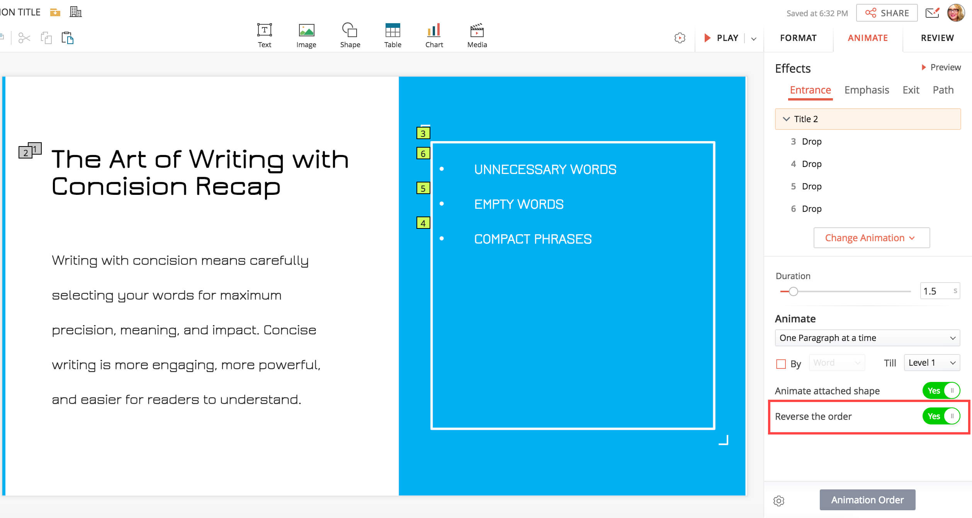Select the Emphasis effects tab
This screenshot has width=972, height=518.
point(866,90)
